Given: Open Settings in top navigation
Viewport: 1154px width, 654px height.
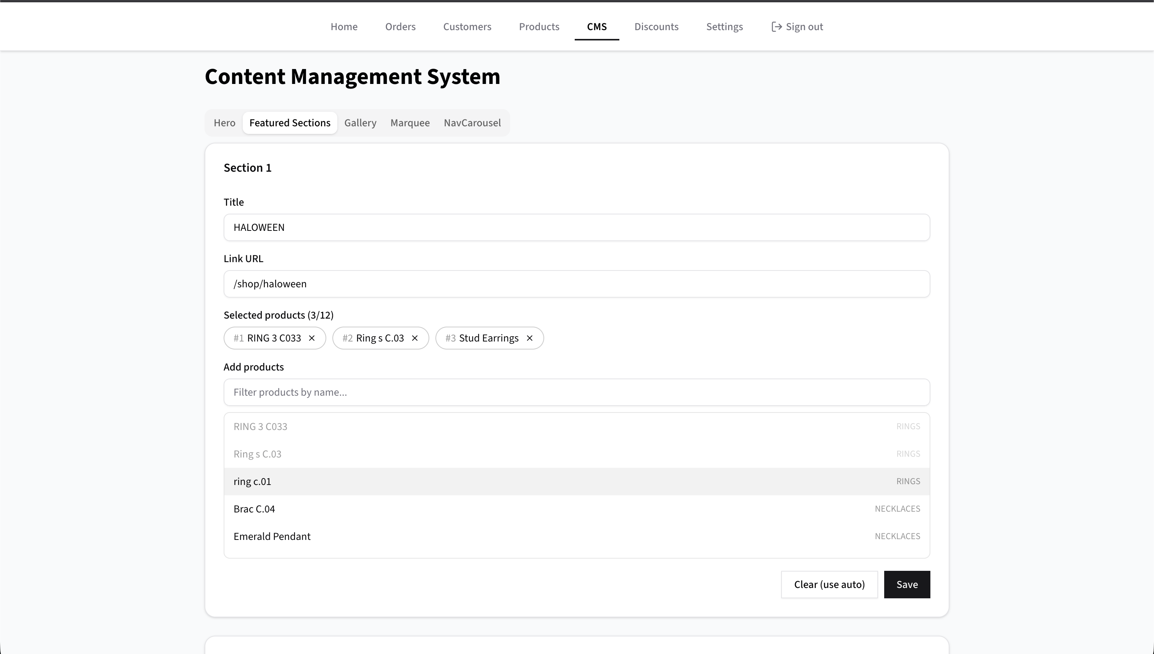Looking at the screenshot, I should point(724,27).
